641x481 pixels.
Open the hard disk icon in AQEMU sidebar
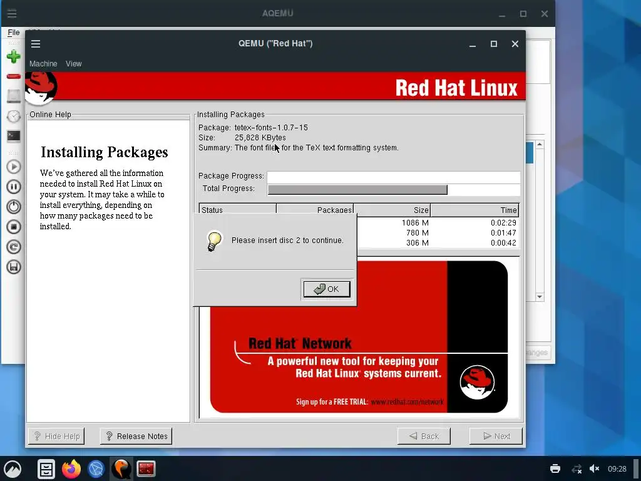(14, 96)
